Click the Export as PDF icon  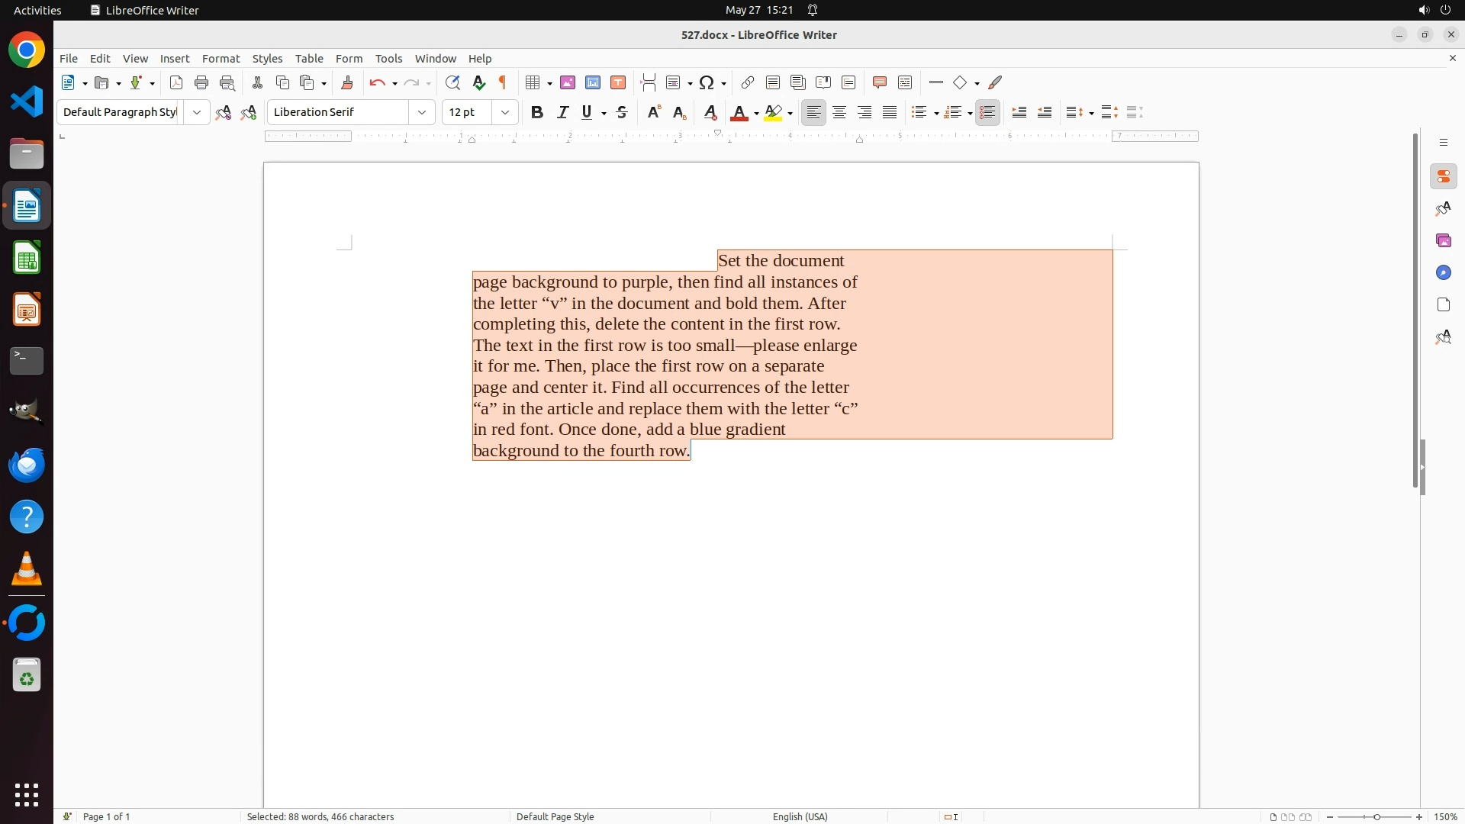coord(176,82)
